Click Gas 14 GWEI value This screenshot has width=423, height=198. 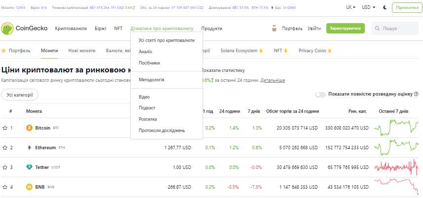coord(289,8)
